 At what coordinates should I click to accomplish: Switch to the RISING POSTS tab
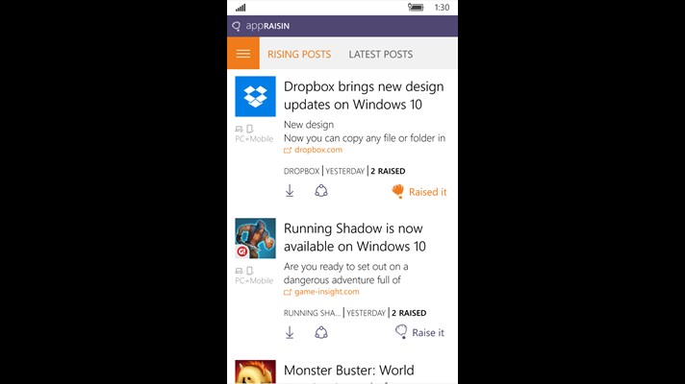tap(299, 54)
